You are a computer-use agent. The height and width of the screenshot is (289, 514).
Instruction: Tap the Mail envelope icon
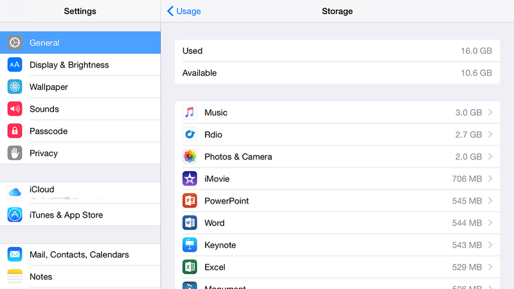click(15, 254)
